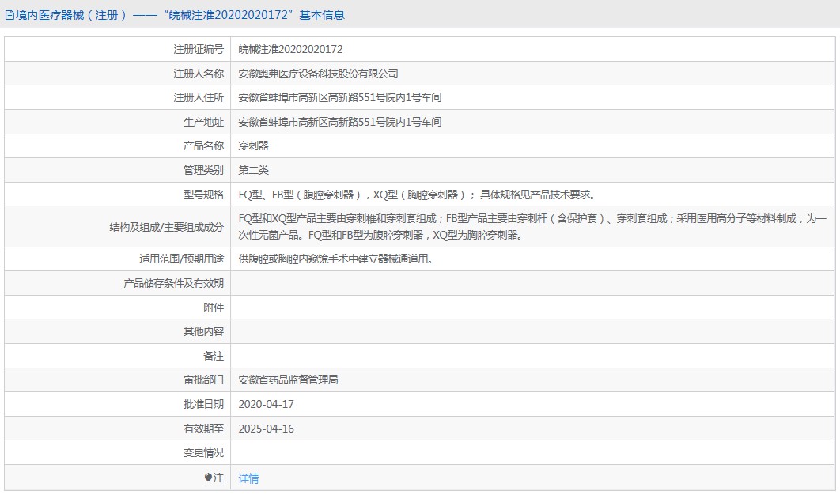This screenshot has height=495, width=840.
Task: Click the 适用范围/预期用途 usage text
Action: coord(335,259)
